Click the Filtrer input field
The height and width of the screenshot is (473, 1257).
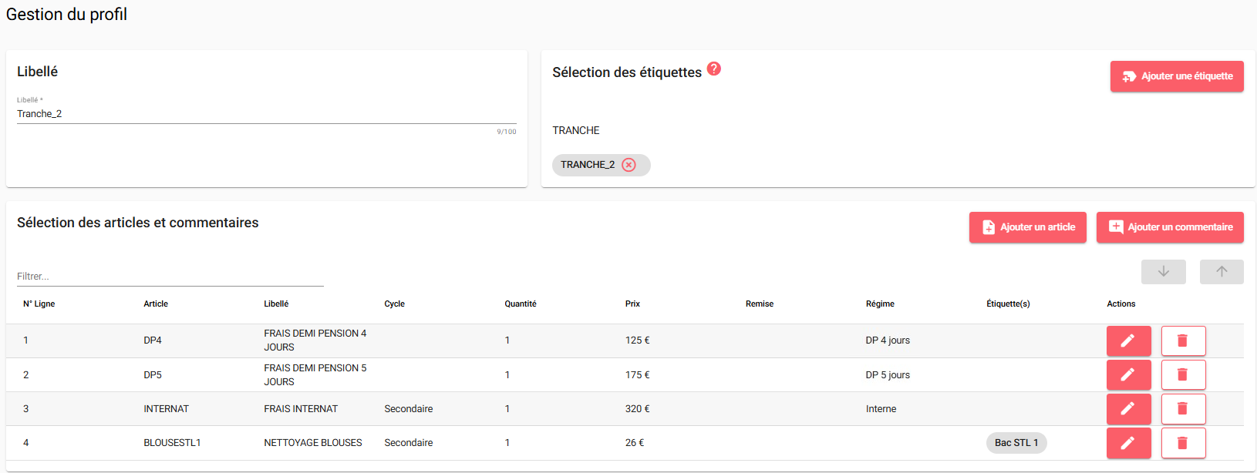point(170,277)
